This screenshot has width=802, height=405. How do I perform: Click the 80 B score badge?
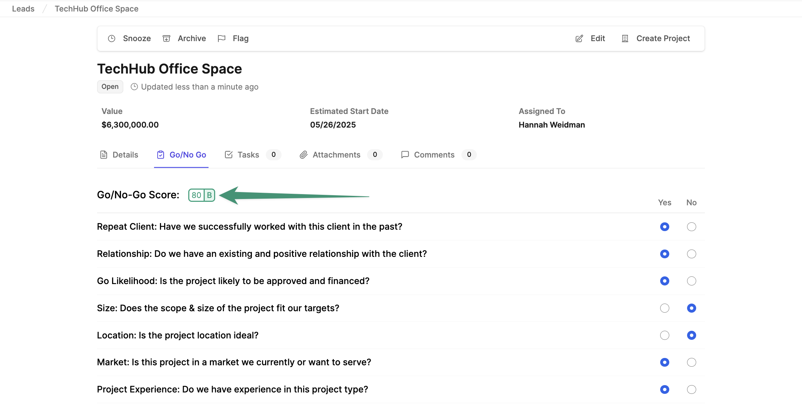[202, 195]
